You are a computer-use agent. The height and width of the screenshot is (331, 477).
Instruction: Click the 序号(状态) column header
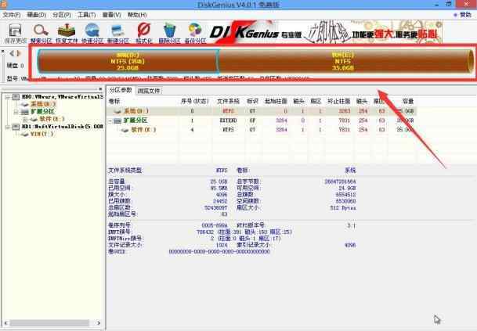pos(195,101)
